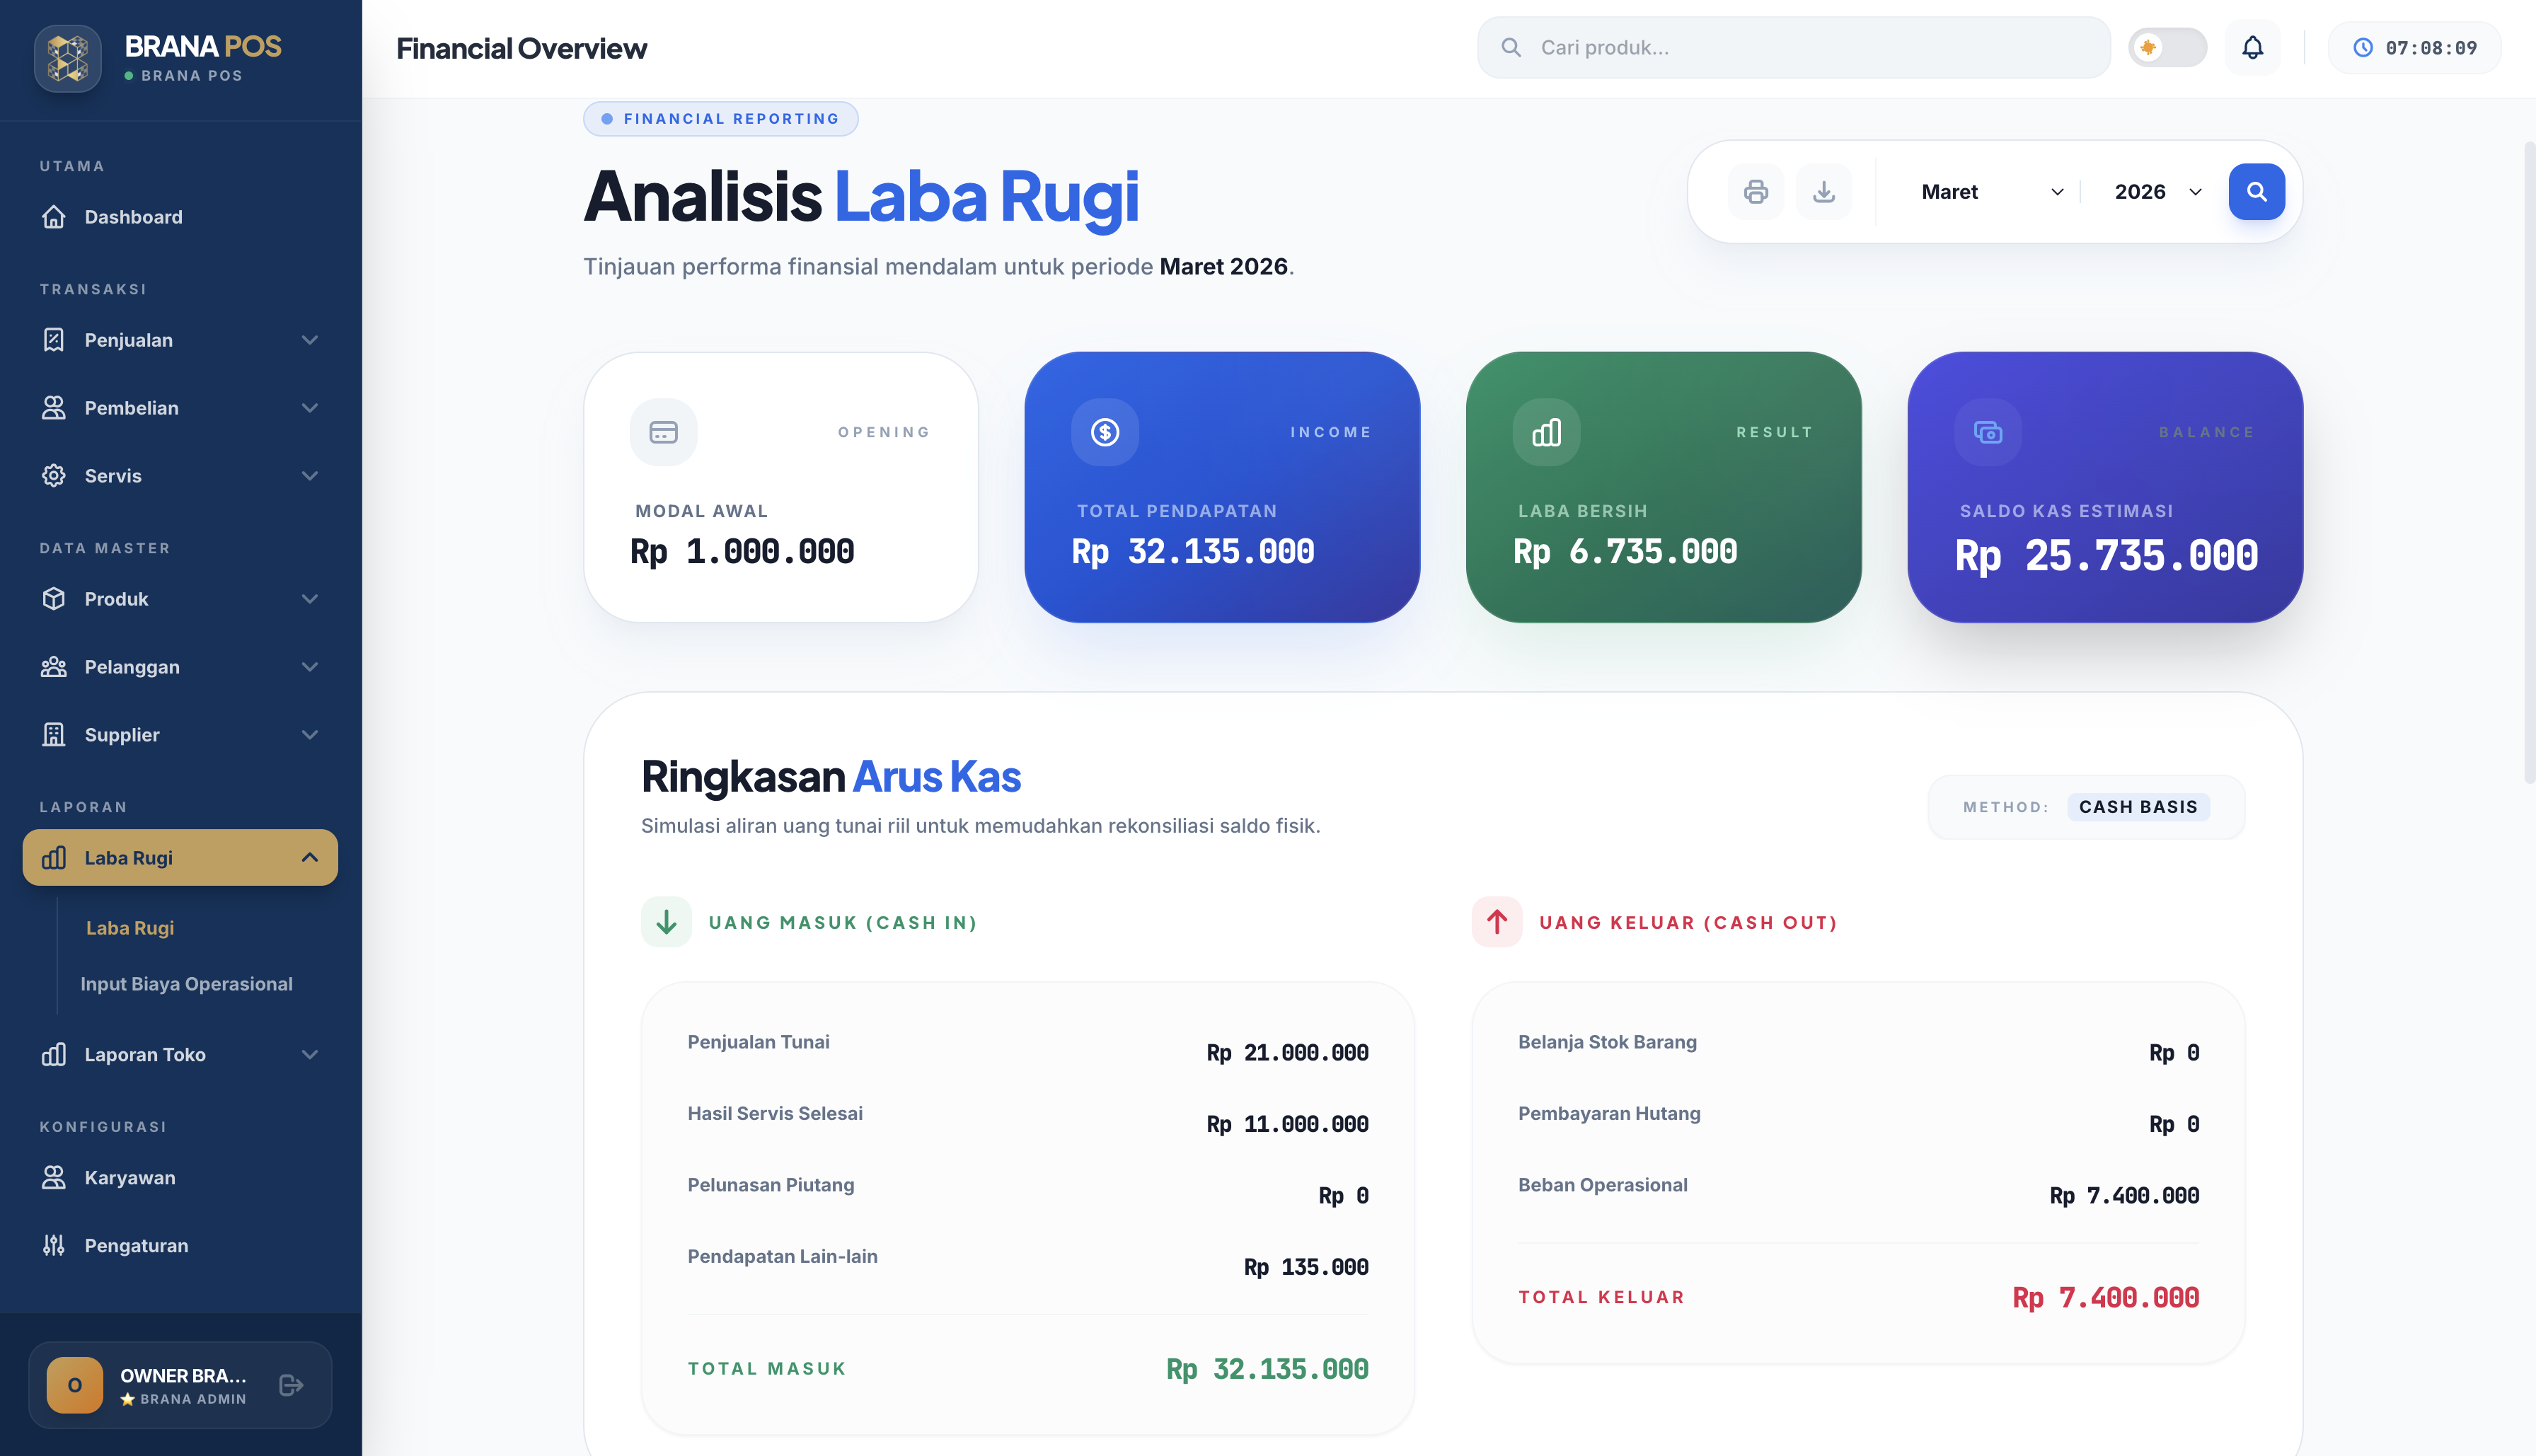Click the Produk box icon
The height and width of the screenshot is (1456, 2536).
pyautogui.click(x=54, y=599)
